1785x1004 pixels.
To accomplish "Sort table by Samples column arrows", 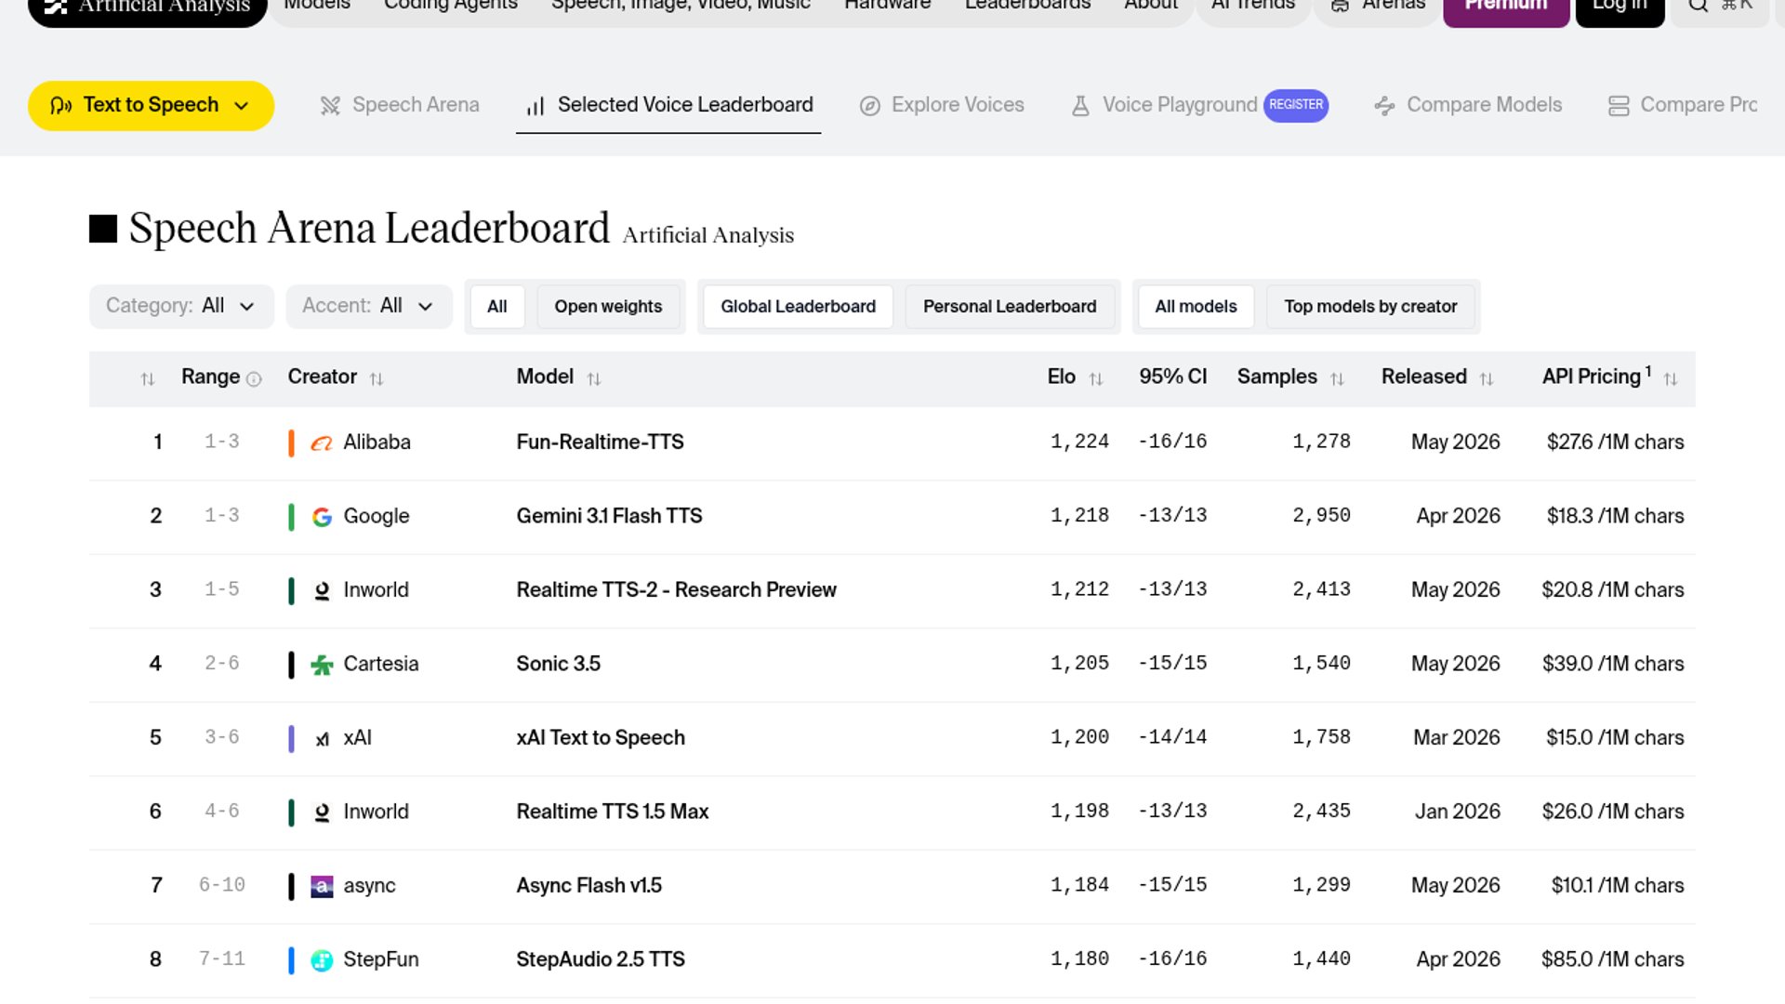I will pos(1337,378).
